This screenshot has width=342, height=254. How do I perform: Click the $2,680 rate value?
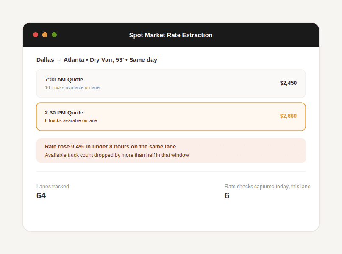coord(288,116)
